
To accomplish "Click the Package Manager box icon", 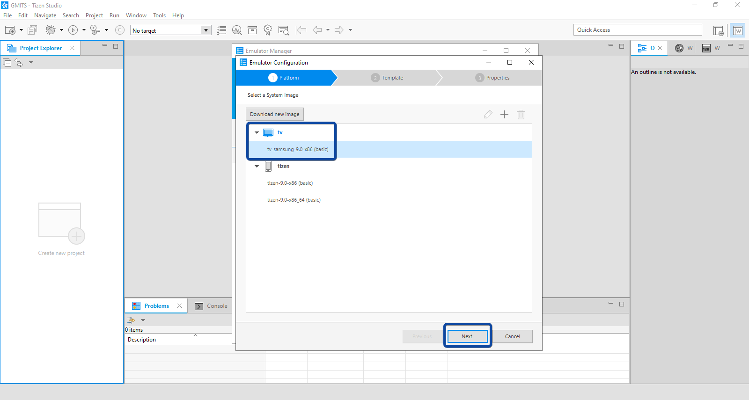I will pyautogui.click(x=252, y=30).
